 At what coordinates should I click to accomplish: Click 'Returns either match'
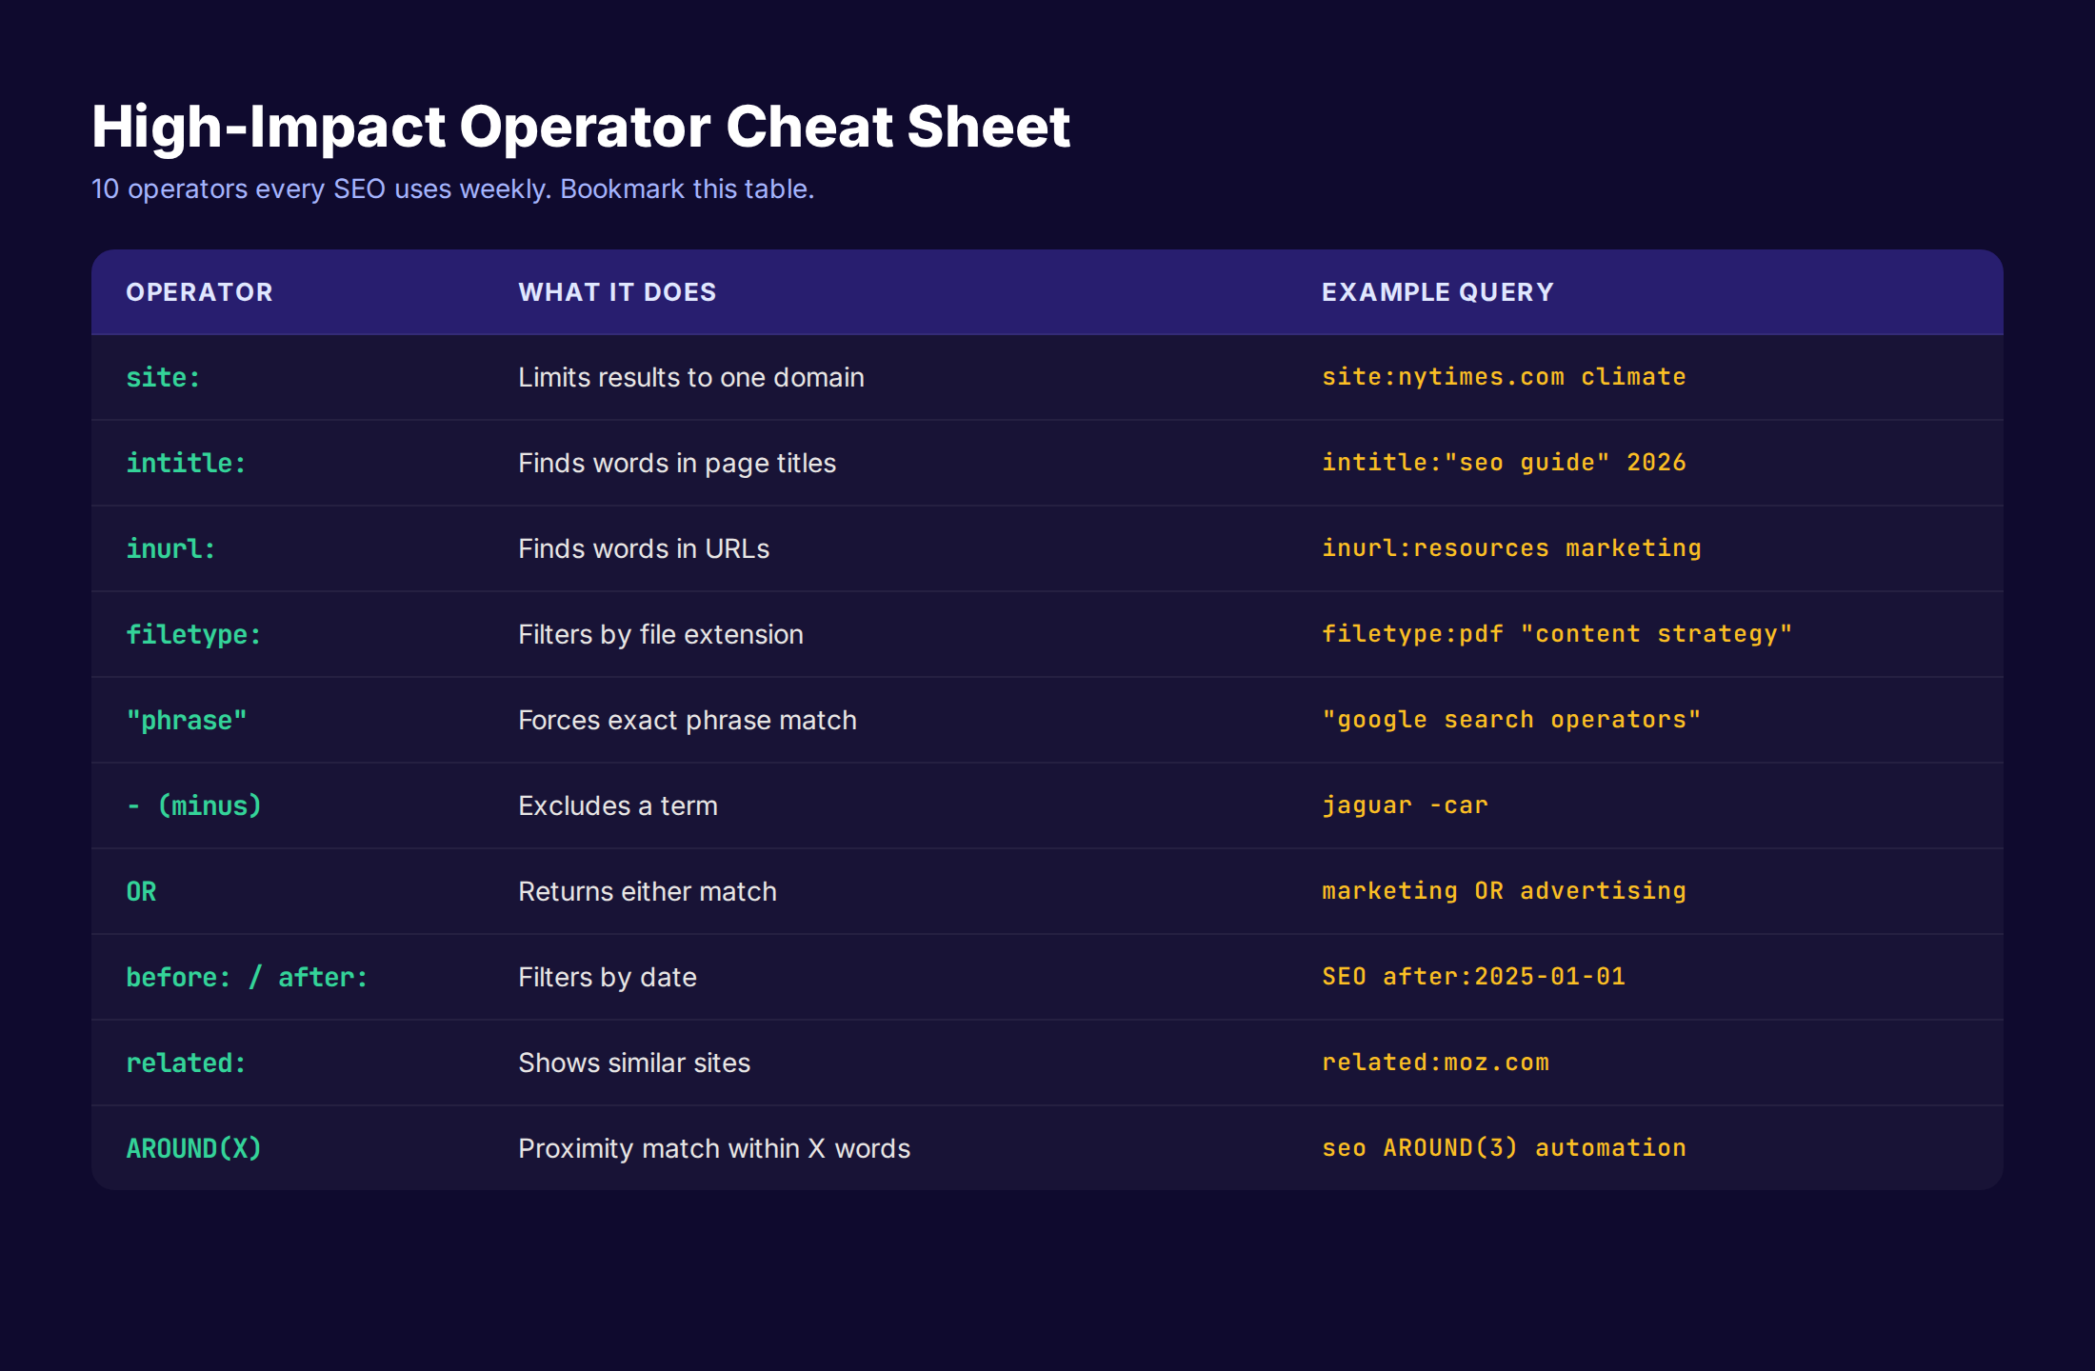[648, 891]
